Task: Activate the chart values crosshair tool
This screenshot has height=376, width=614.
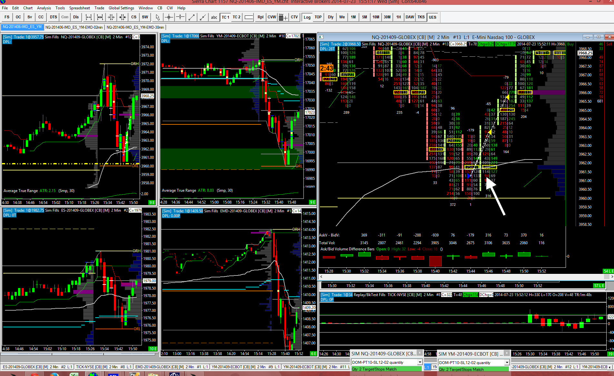Action: click(169, 17)
